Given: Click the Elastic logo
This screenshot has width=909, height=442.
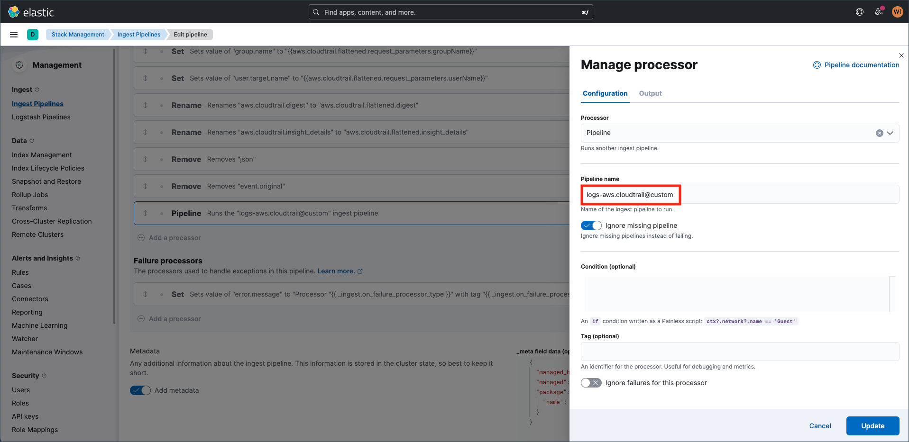Looking at the screenshot, I should (31, 12).
